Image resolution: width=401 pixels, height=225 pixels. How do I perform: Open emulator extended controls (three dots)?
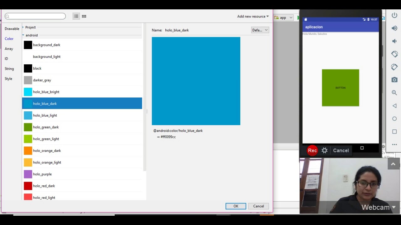point(394,145)
